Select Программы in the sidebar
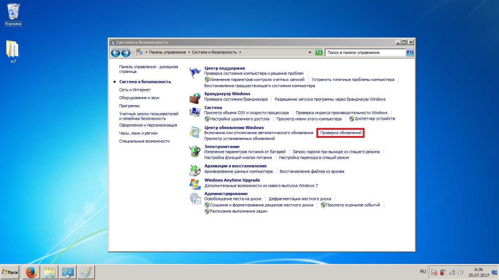Viewport: 499px width, 280px height. pos(129,106)
